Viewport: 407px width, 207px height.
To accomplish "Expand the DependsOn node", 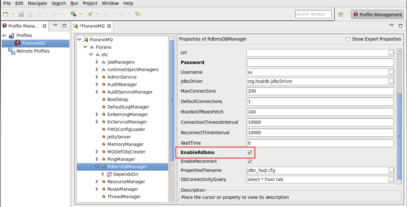I will 103,174.
